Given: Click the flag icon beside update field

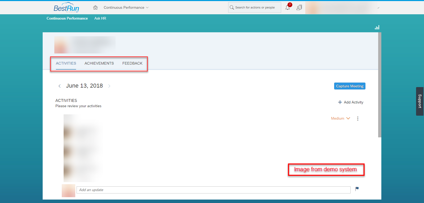Looking at the screenshot, I should (x=357, y=188).
